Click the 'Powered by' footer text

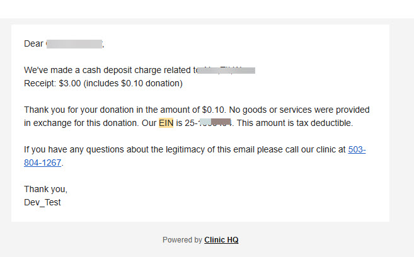tap(182, 240)
